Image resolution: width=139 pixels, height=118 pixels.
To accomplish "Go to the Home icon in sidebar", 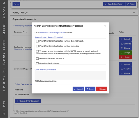I will point(4,3).
